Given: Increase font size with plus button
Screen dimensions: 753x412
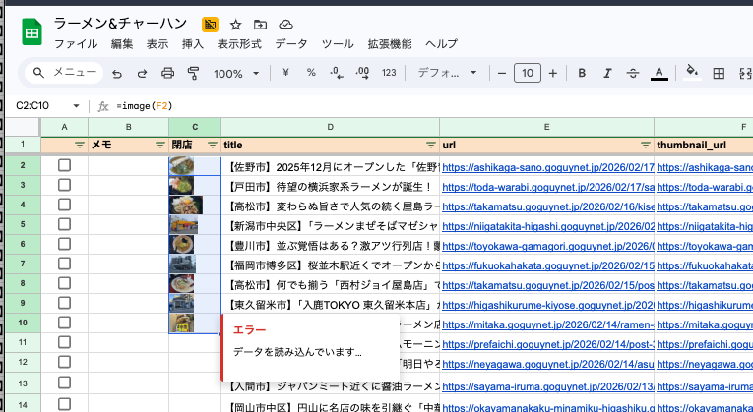Looking at the screenshot, I should 553,73.
